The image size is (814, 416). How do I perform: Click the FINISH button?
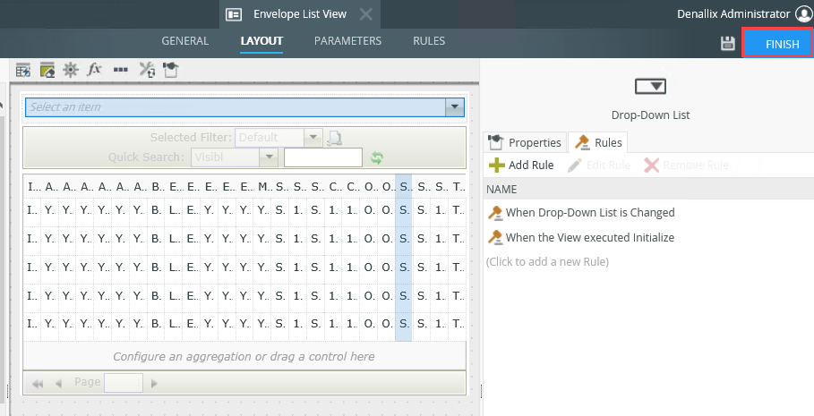click(777, 43)
